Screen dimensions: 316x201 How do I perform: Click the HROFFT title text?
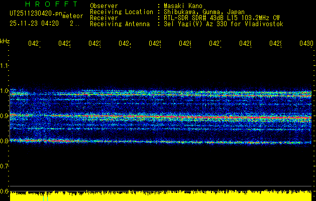51,4
